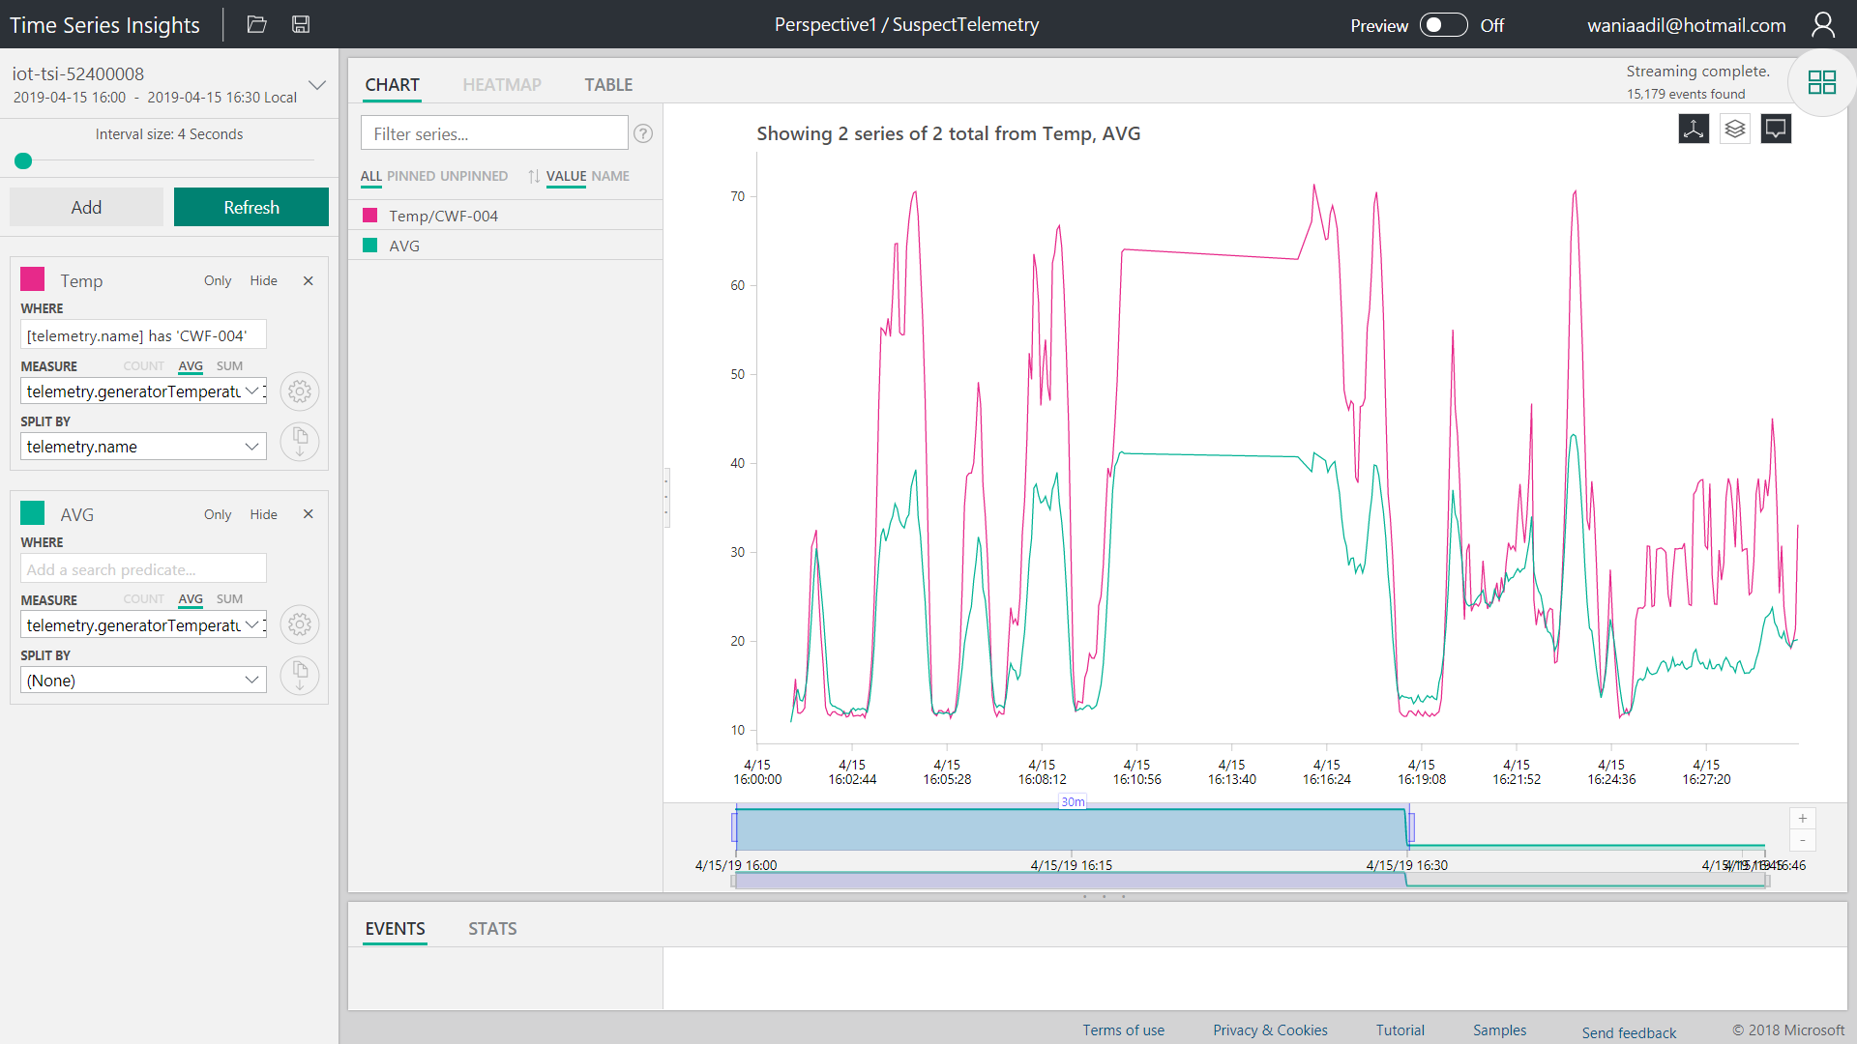Switch to the HEATMAP tab
The height and width of the screenshot is (1044, 1857).
coord(502,85)
